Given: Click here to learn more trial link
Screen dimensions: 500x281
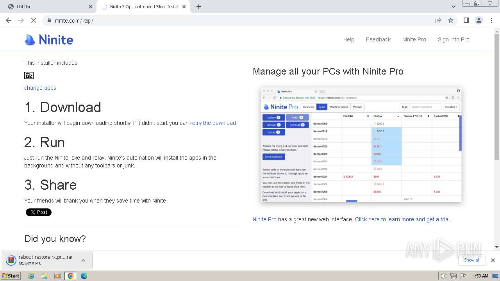Looking at the screenshot, I should [x=403, y=219].
